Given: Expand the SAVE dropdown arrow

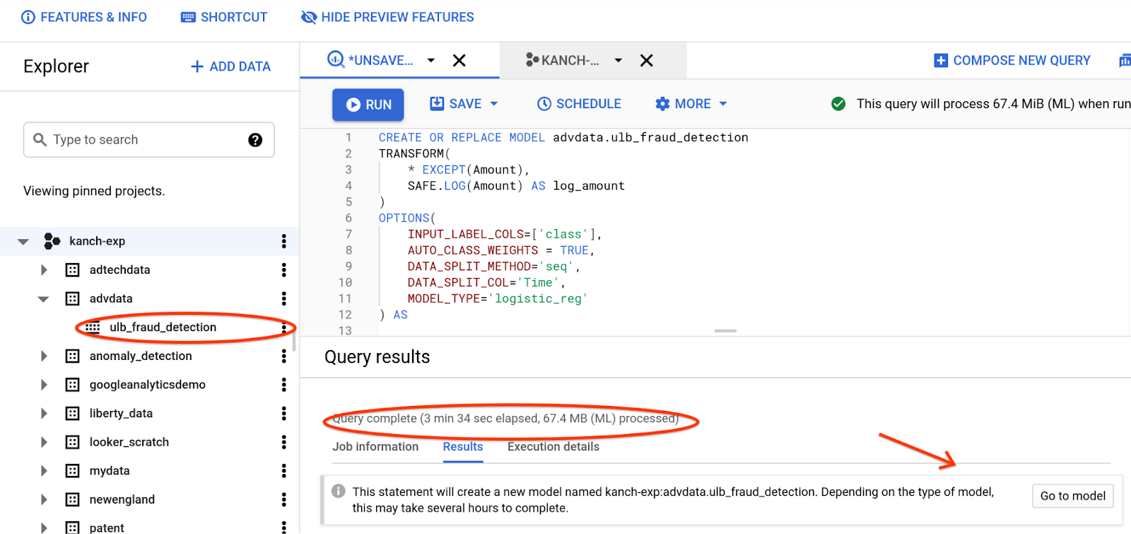Looking at the screenshot, I should pyautogui.click(x=494, y=104).
